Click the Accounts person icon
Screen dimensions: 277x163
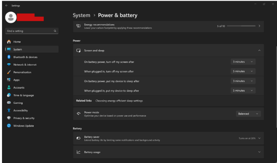tap(9, 87)
